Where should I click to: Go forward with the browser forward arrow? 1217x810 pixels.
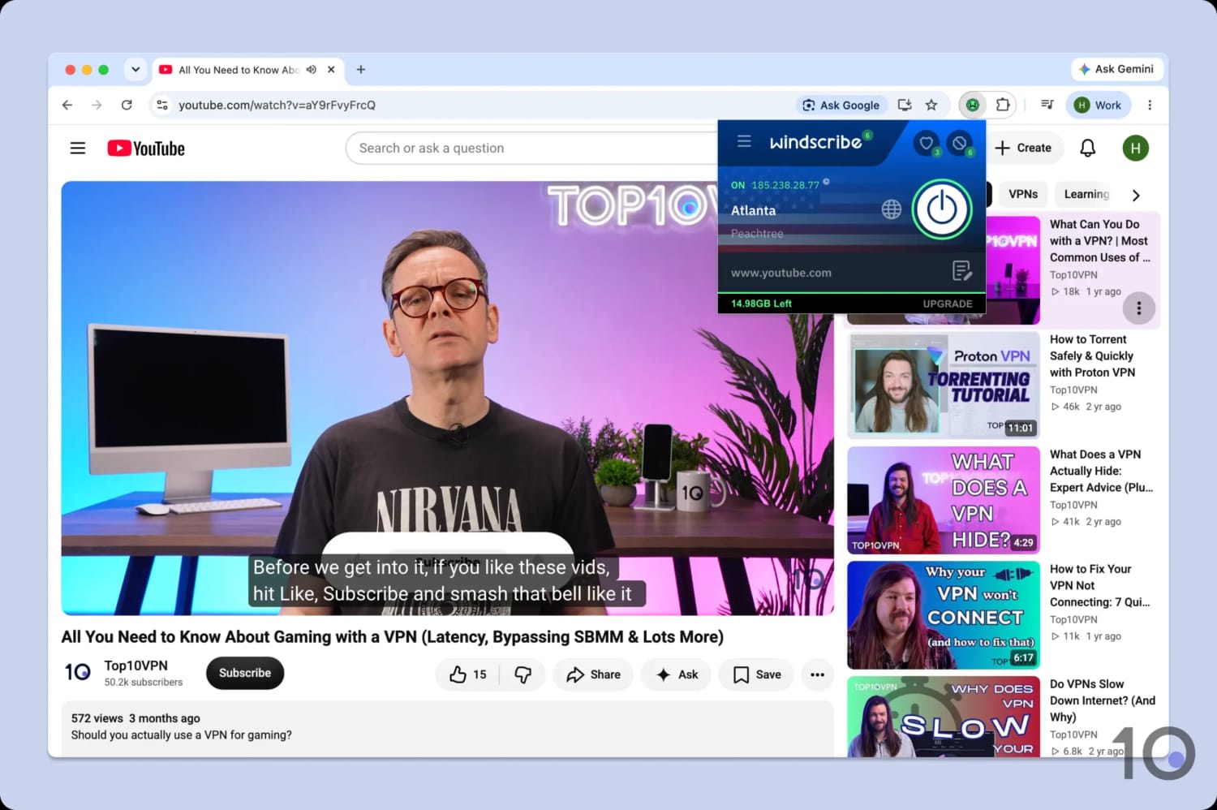click(x=97, y=105)
